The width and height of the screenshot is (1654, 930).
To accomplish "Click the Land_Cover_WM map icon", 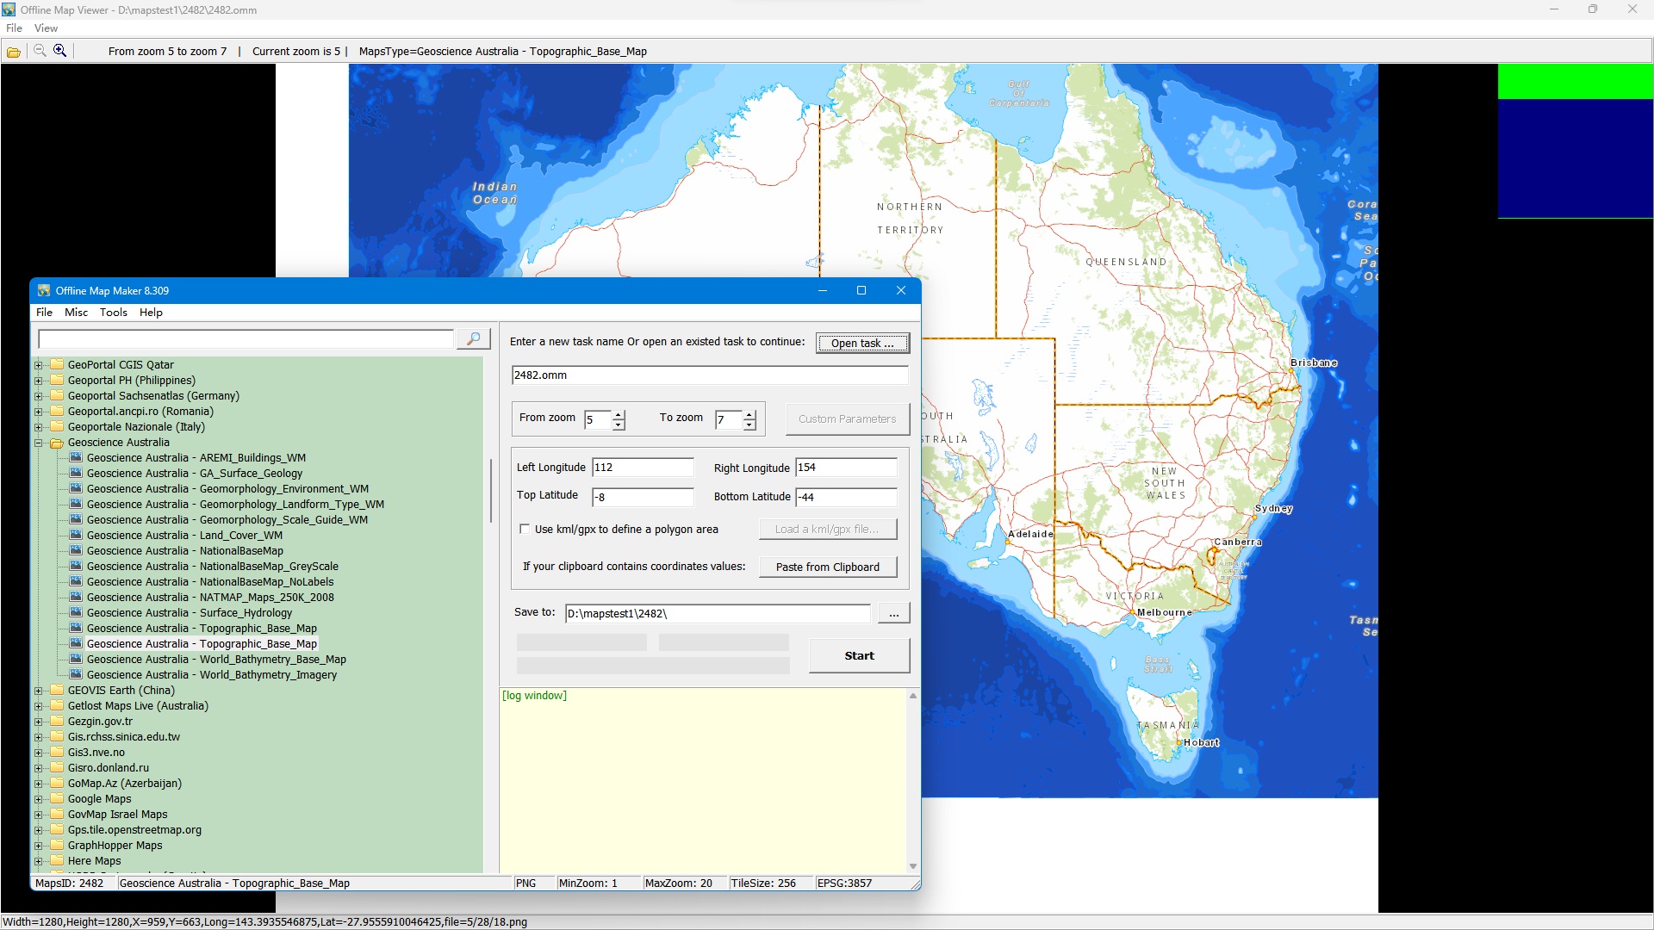I will point(76,535).
